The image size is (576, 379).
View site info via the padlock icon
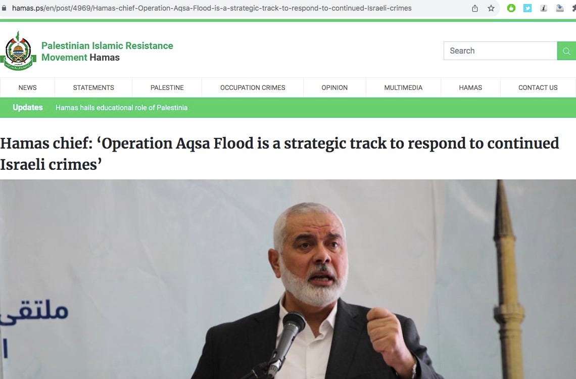click(x=4, y=8)
